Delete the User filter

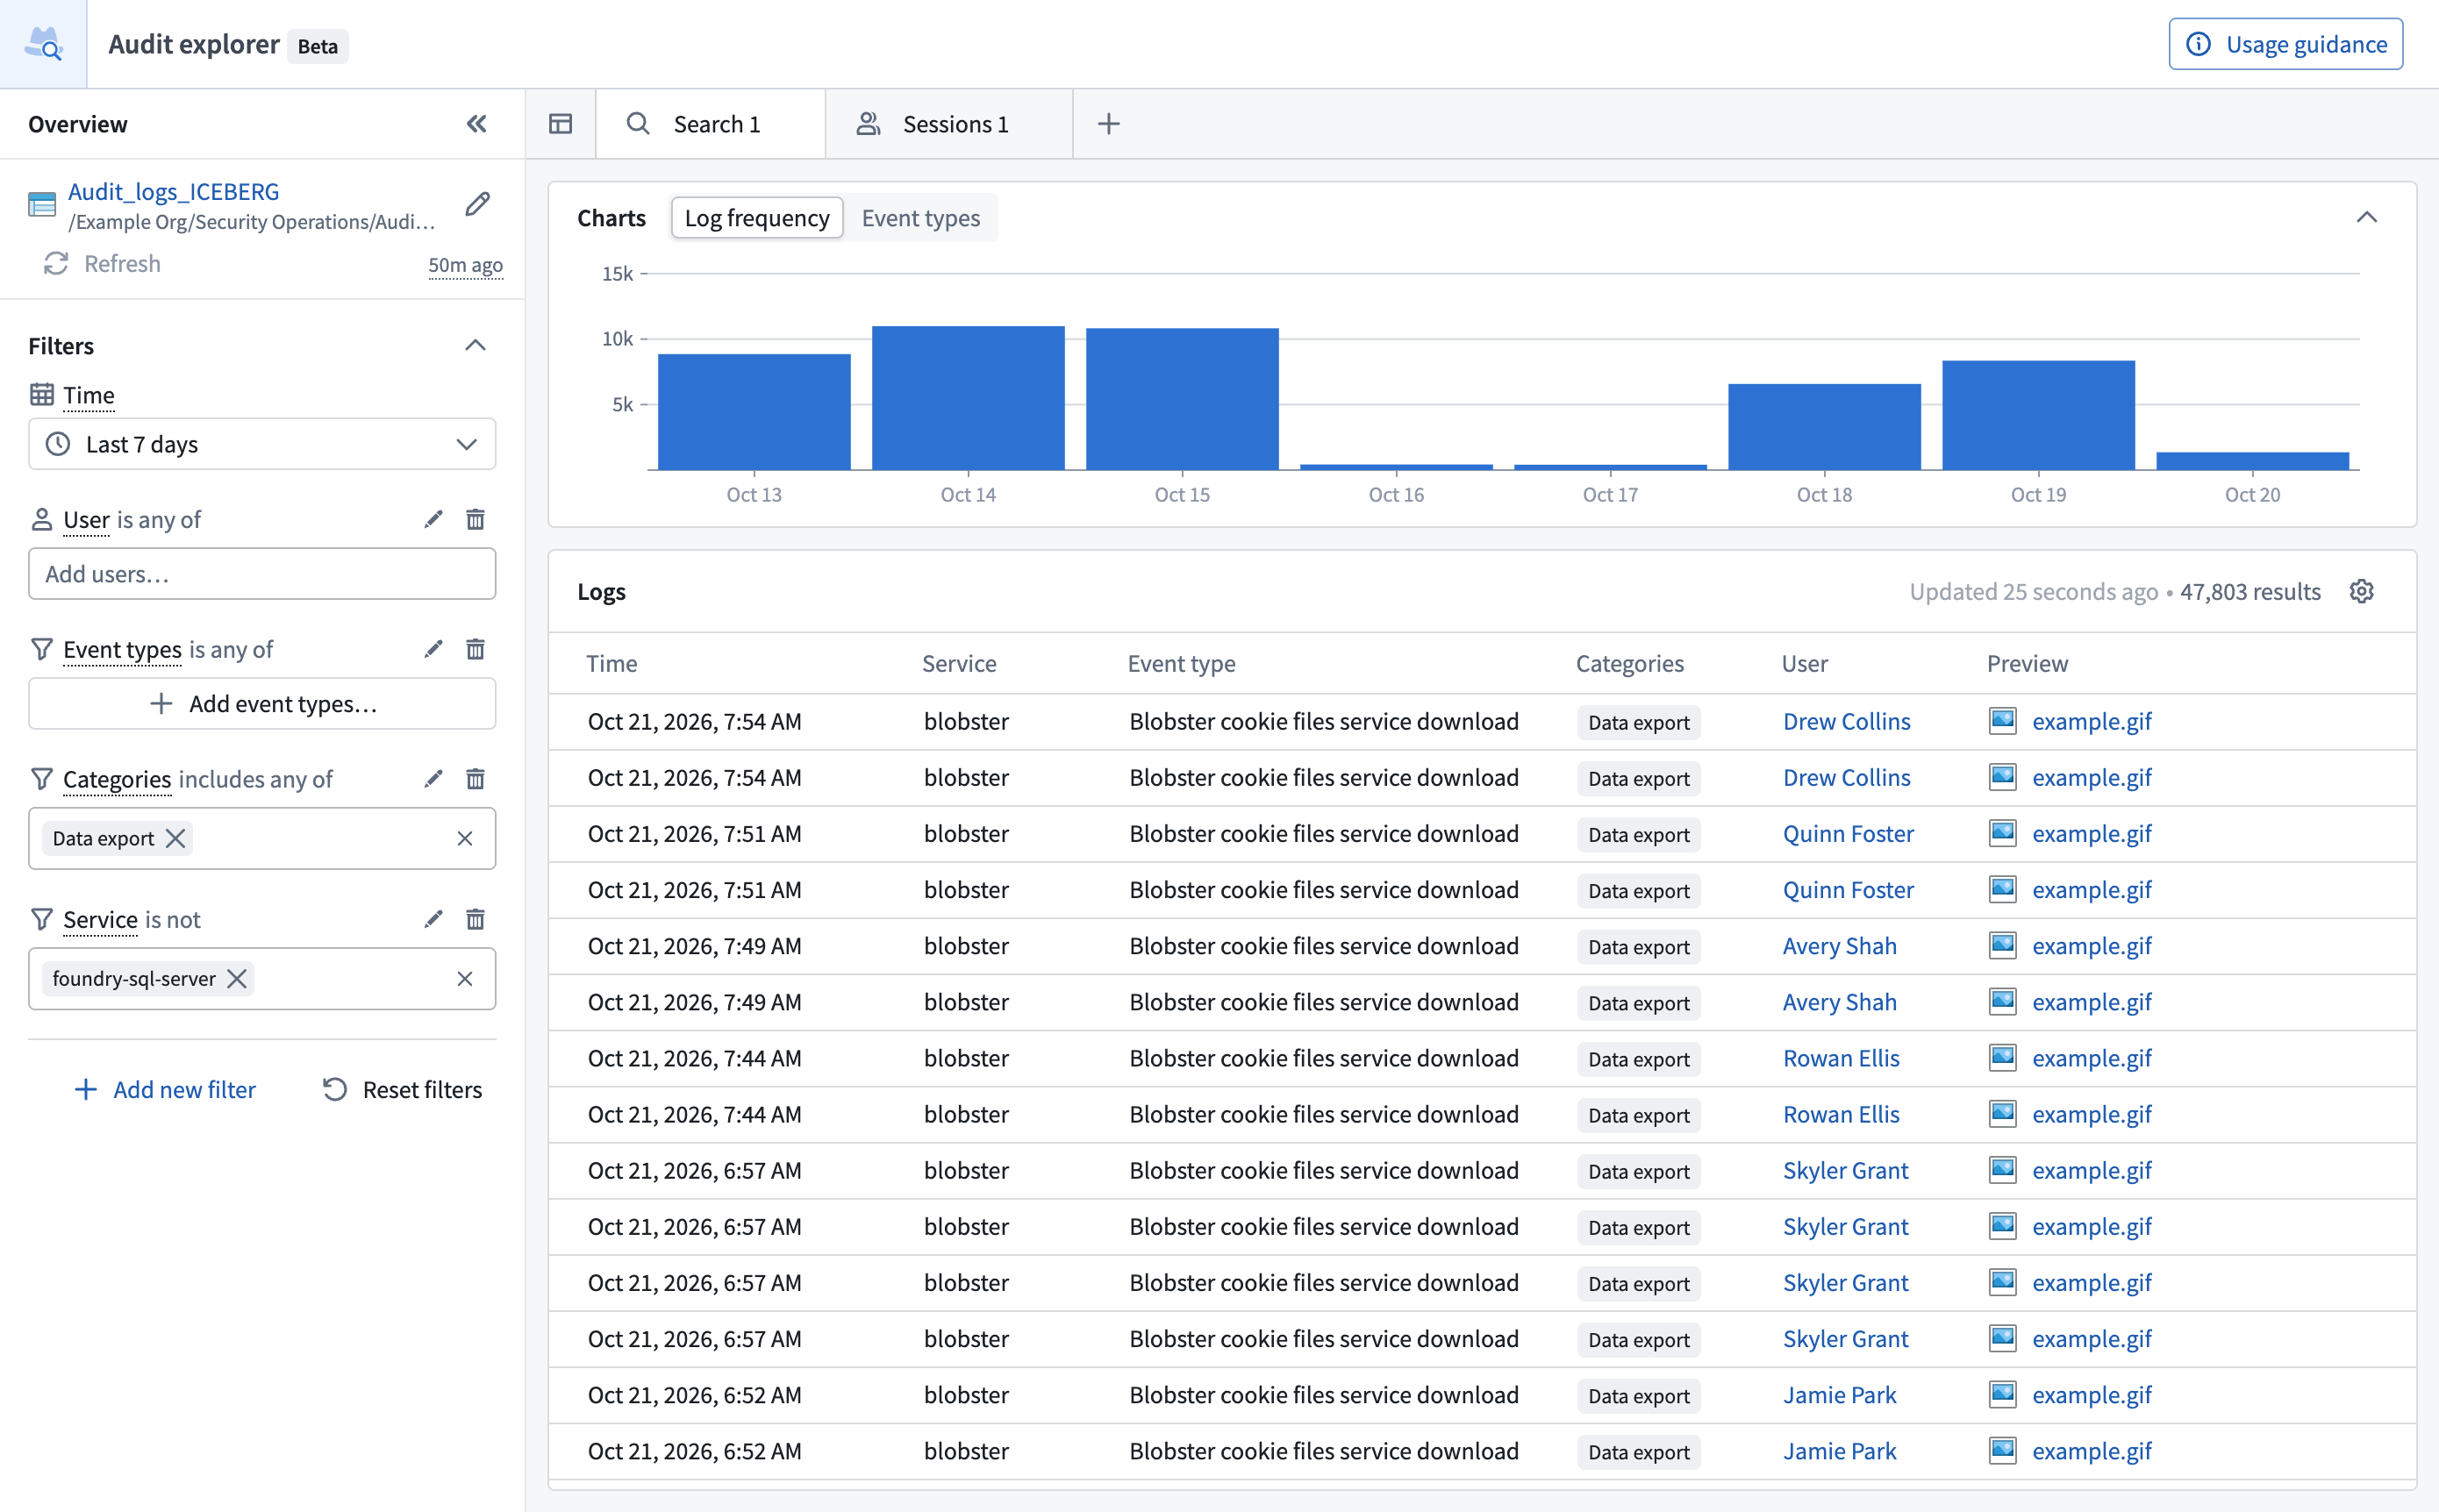pos(476,519)
